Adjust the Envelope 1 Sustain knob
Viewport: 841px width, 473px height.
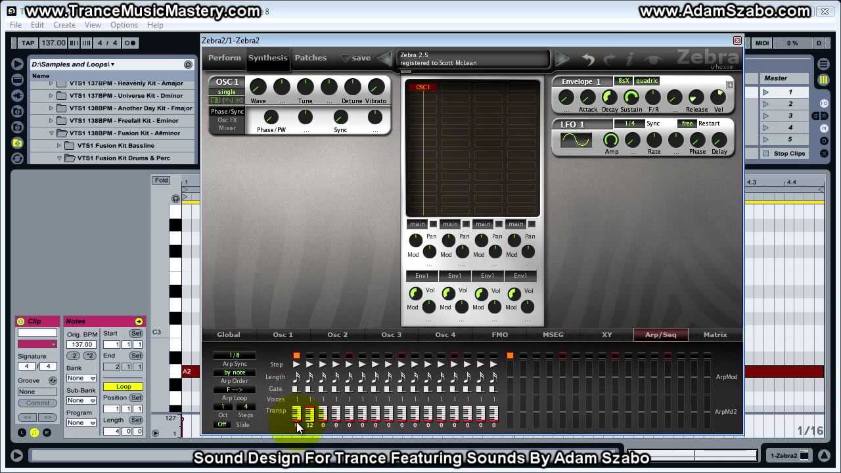631,98
